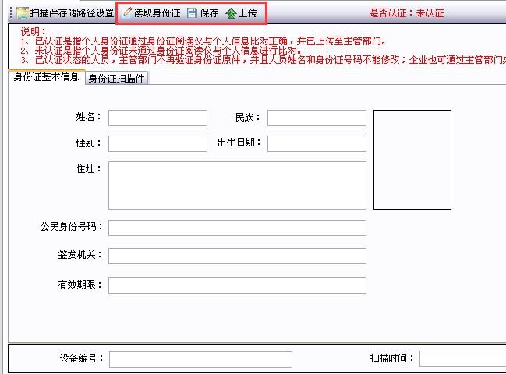
Task: Select the 签发机关 text field
Action: coord(237,256)
